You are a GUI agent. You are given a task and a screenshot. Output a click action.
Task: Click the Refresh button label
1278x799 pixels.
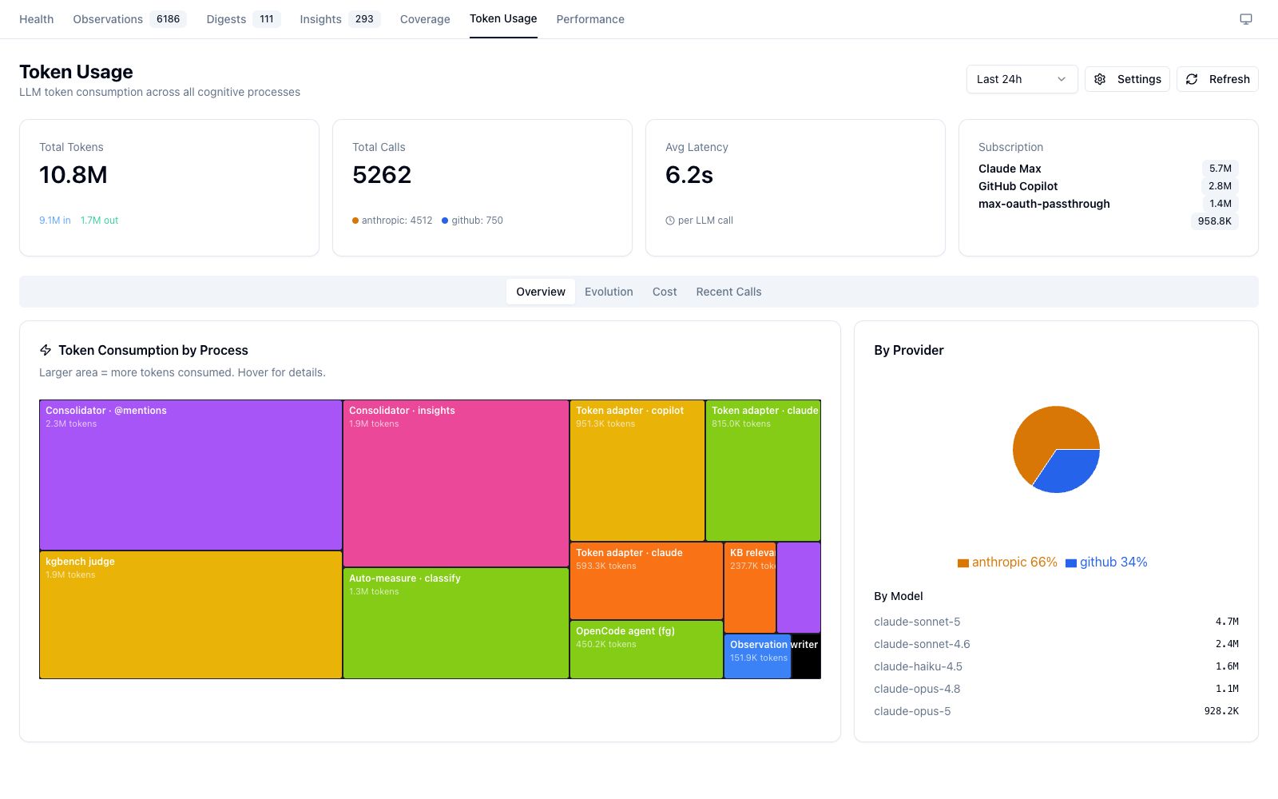[x=1229, y=79]
